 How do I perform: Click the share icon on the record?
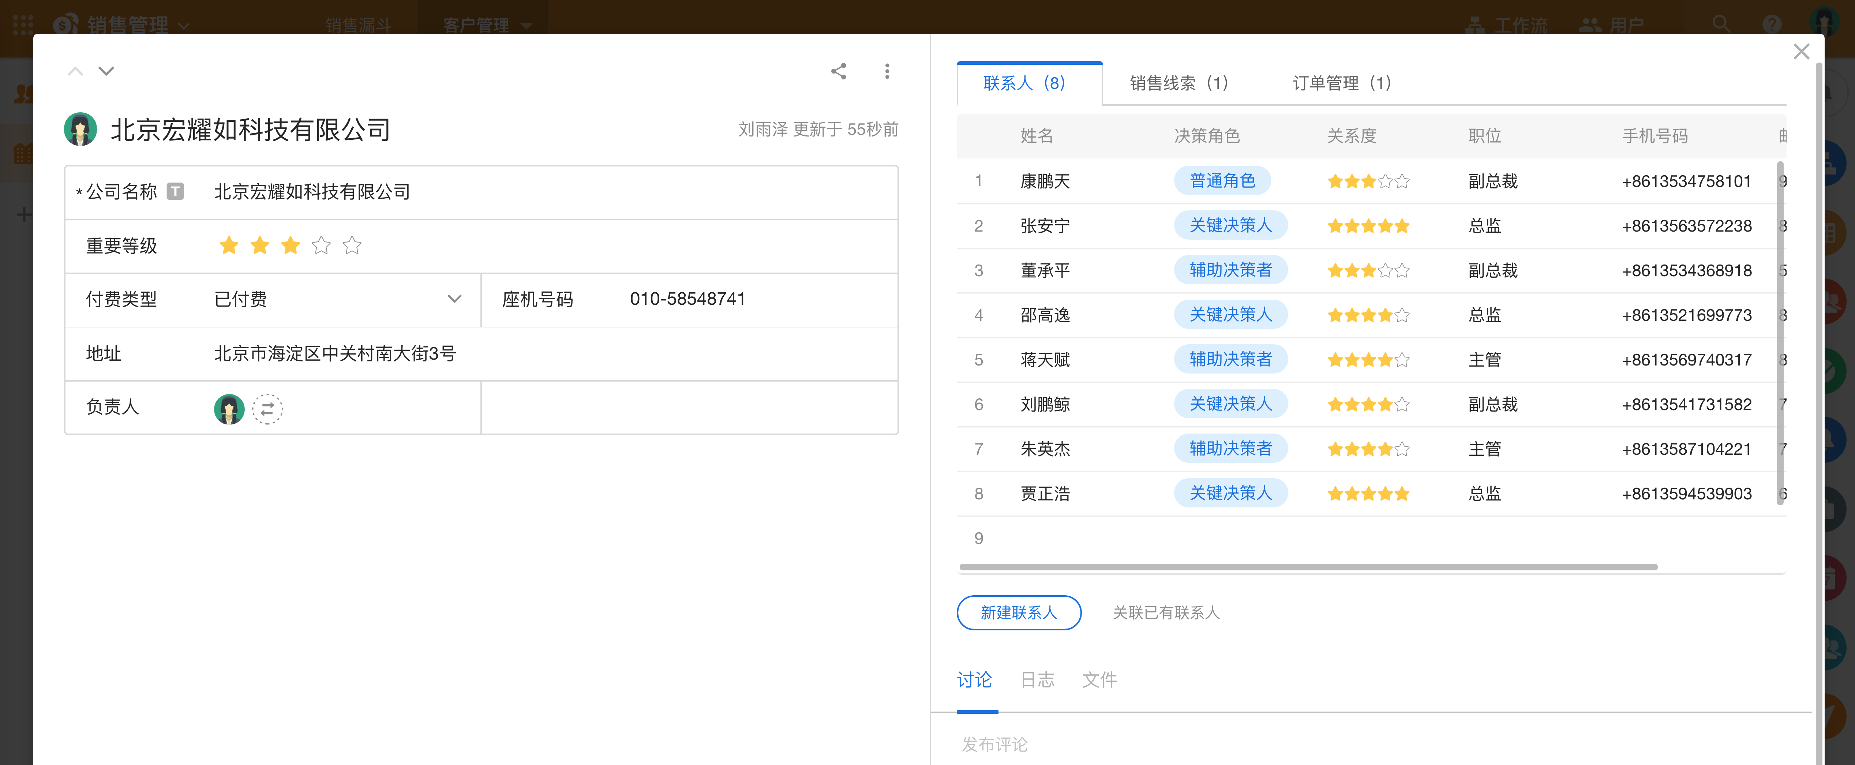838,71
